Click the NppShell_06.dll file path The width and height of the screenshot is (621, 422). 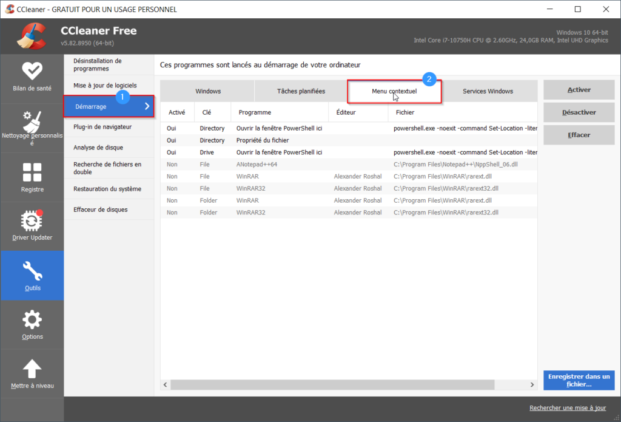point(455,164)
